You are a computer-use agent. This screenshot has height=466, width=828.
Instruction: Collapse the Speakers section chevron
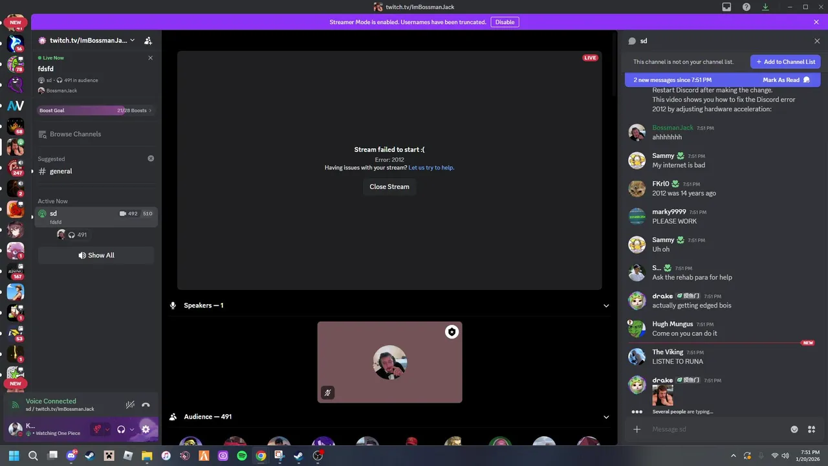[606, 305]
